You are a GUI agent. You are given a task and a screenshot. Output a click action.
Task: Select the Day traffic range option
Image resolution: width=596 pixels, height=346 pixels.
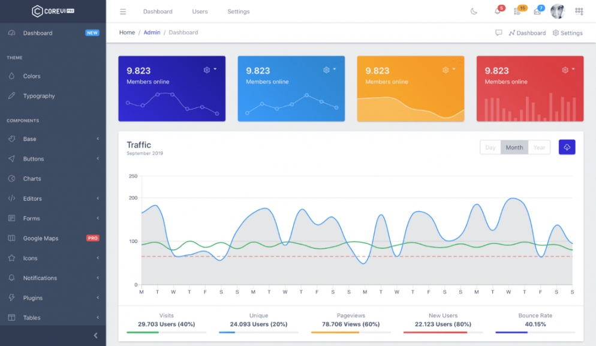click(x=490, y=148)
